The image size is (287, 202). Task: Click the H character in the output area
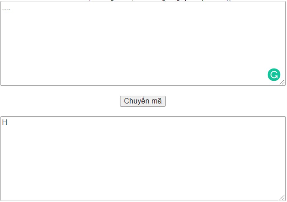[x=4, y=122]
